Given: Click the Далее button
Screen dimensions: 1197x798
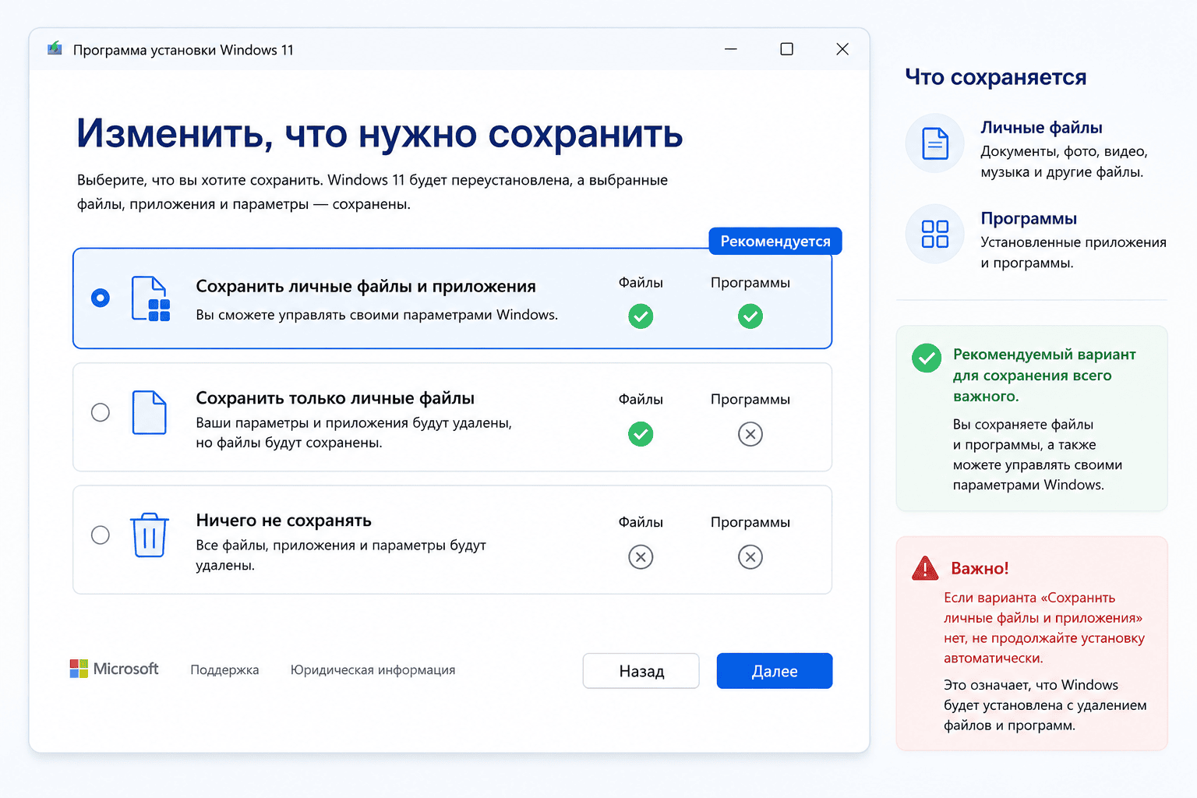Looking at the screenshot, I should 775,671.
